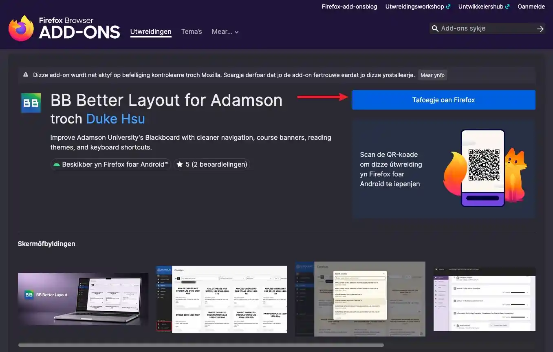Open the Utwreidingsworkshop link
This screenshot has height=352, width=553.
(x=418, y=7)
